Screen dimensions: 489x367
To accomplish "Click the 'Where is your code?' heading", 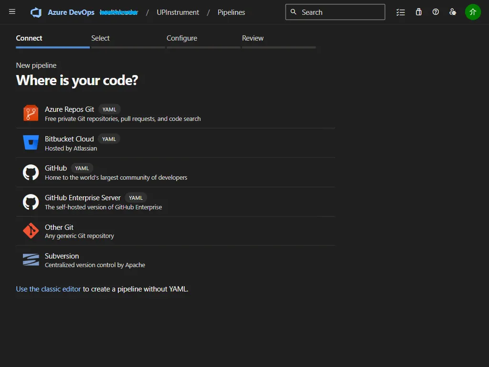I will (77, 80).
